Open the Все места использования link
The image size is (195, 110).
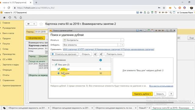pyautogui.click(x=161, y=86)
